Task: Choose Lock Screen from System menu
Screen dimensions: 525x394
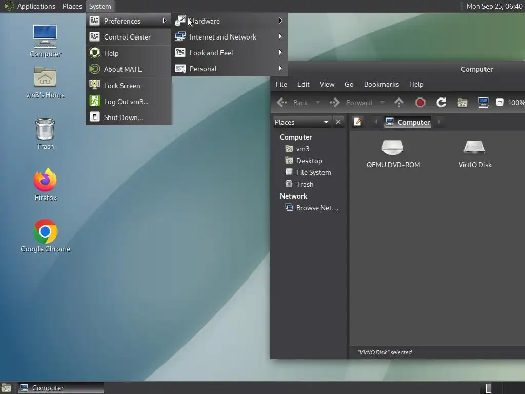Action: (x=129, y=86)
